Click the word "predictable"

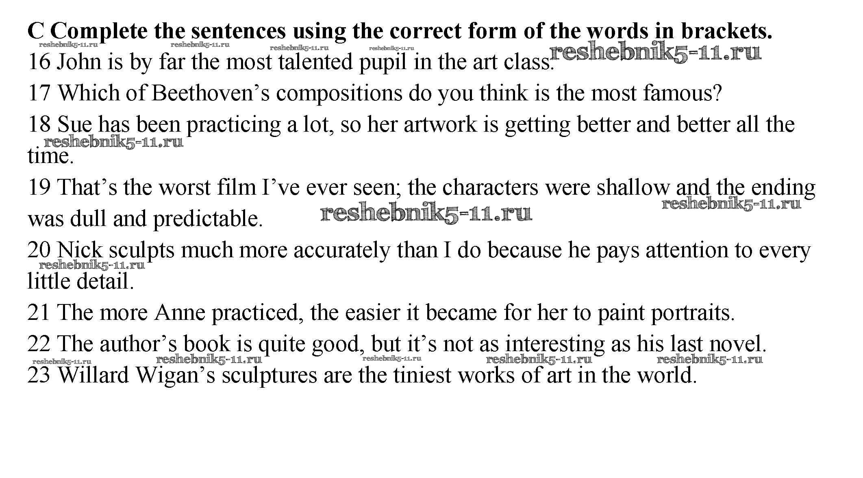[207, 219]
